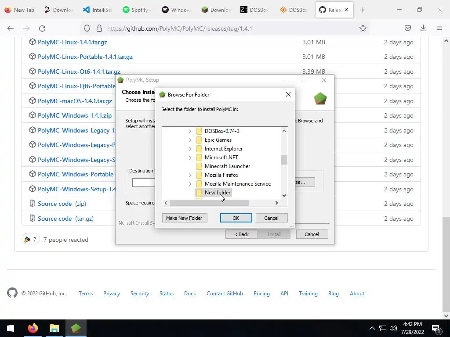This screenshot has width=450, height=337.
Task: Click Firefox in the taskbar
Action: click(x=33, y=328)
